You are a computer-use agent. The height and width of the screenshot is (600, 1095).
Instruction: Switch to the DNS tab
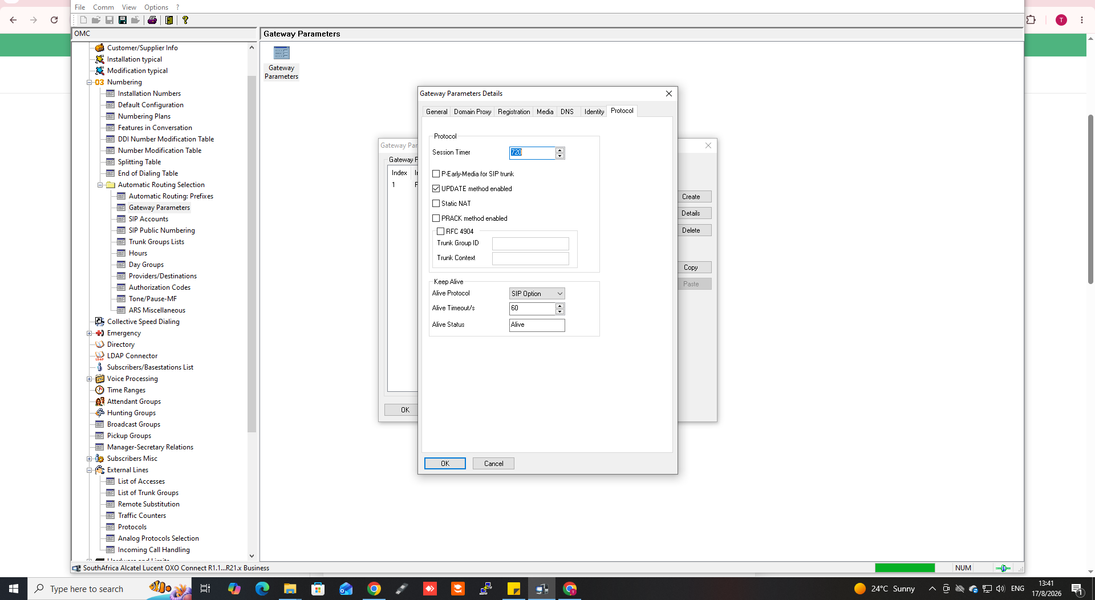567,112
